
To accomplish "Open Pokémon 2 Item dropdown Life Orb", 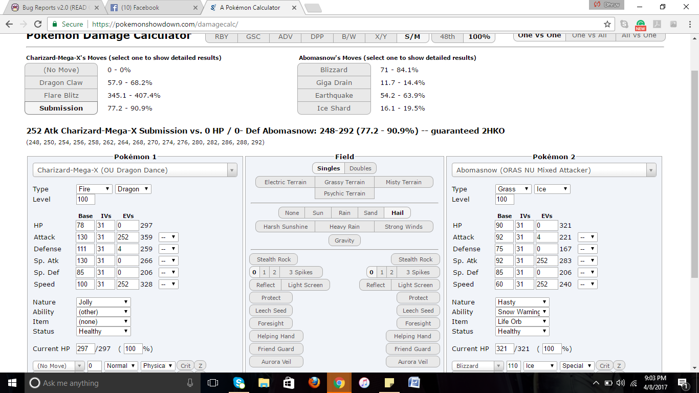I will [522, 321].
